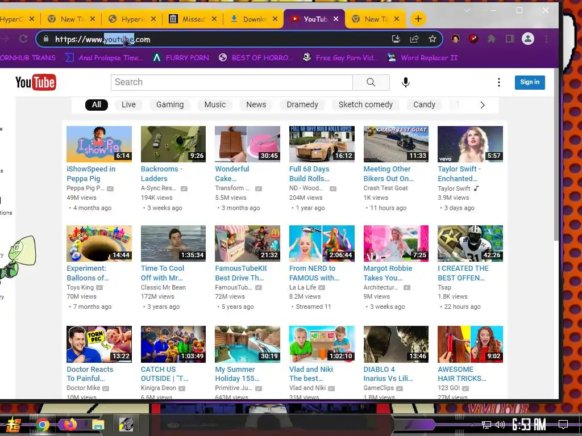Reload the page with refresh icon
The width and height of the screenshot is (582, 436).
click(23, 39)
